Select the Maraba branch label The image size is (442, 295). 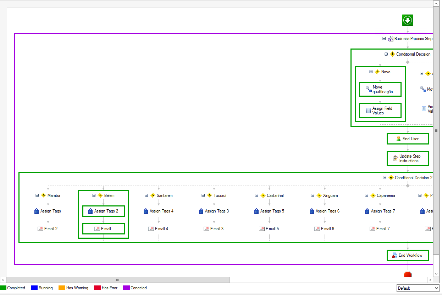tap(54, 195)
